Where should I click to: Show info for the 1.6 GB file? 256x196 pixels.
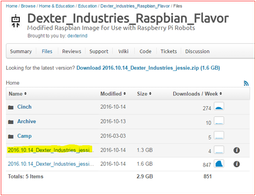tap(236, 164)
